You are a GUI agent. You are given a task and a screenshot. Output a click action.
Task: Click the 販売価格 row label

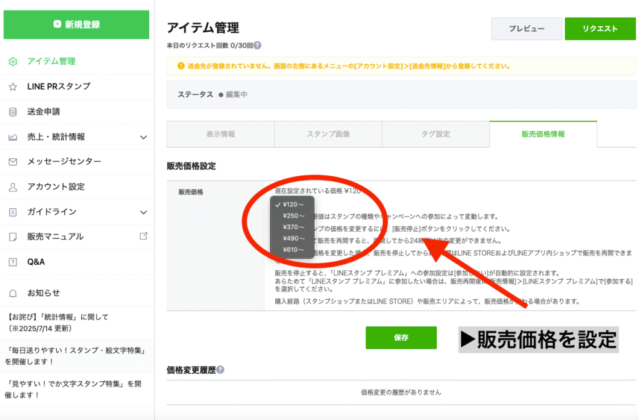pyautogui.click(x=191, y=192)
